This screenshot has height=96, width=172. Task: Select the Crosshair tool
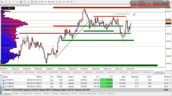6,2
